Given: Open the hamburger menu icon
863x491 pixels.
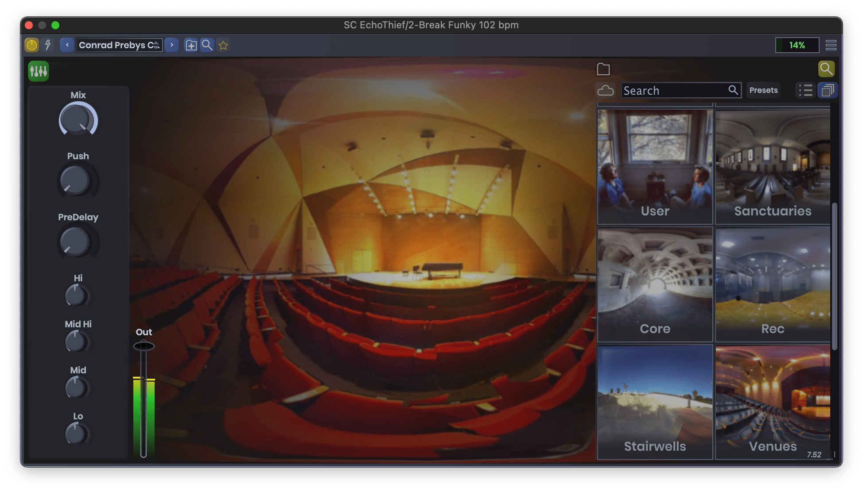Looking at the screenshot, I should (x=831, y=45).
